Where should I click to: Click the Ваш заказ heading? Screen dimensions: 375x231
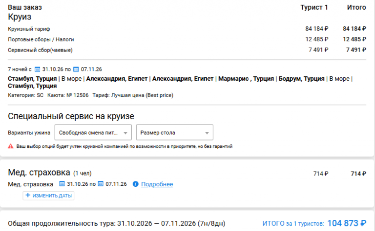[25, 7]
